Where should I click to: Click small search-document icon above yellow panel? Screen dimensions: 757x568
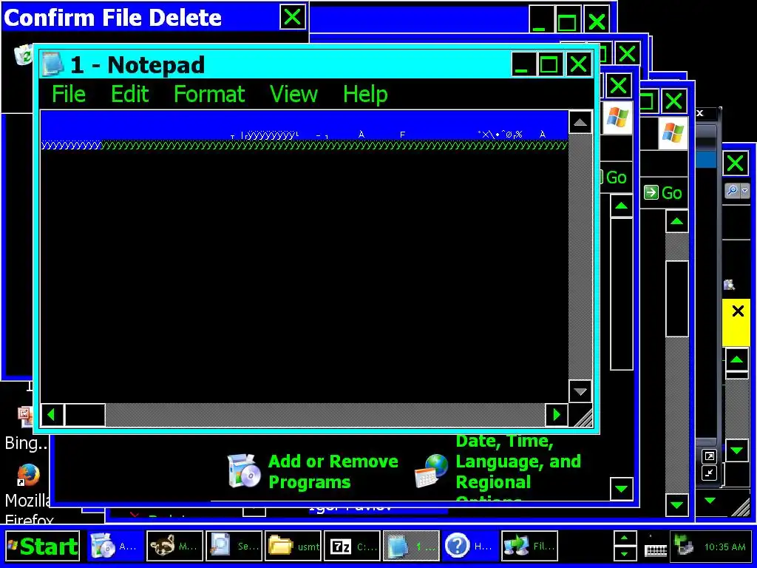(x=730, y=285)
